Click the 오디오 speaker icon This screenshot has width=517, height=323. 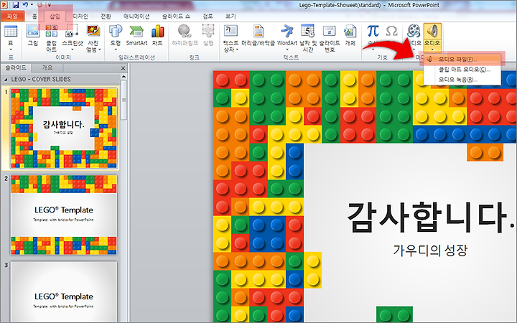pos(432,31)
